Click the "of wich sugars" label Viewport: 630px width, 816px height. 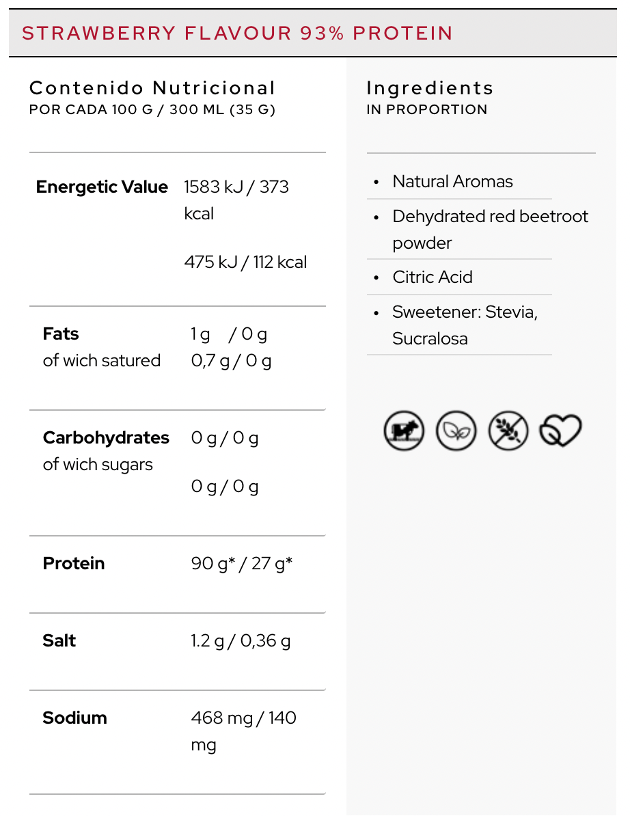[98, 465]
